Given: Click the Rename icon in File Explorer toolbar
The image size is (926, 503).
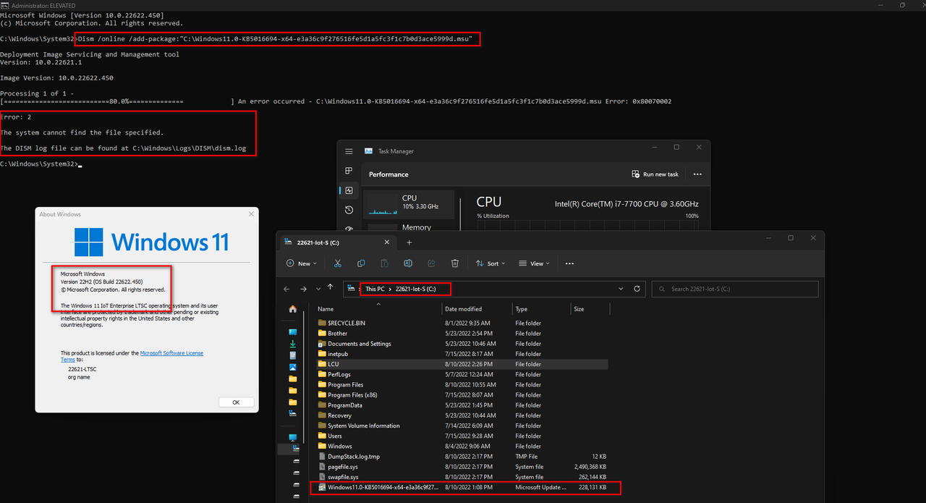Looking at the screenshot, I should coord(408,263).
